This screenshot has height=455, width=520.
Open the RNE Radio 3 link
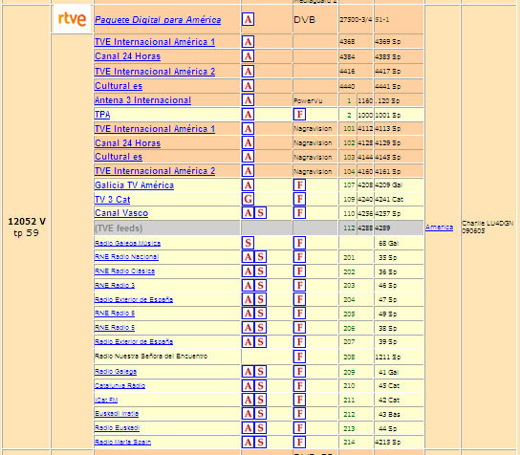[x=115, y=285]
